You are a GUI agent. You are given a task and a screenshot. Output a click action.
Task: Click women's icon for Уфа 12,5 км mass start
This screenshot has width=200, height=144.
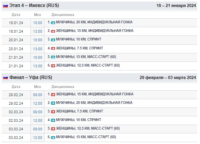click(x=53, y=129)
